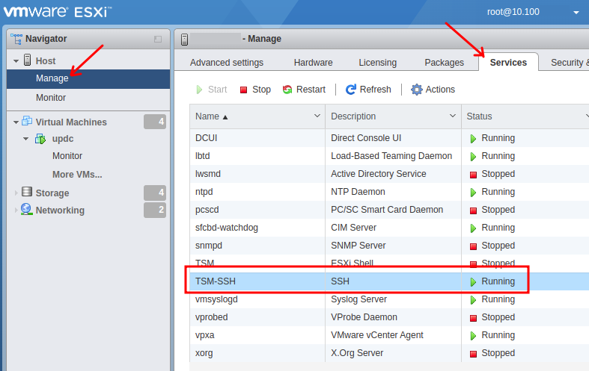Screen dimensions: 589x371
Task: Click the Refresh button label
Action: 375,90
